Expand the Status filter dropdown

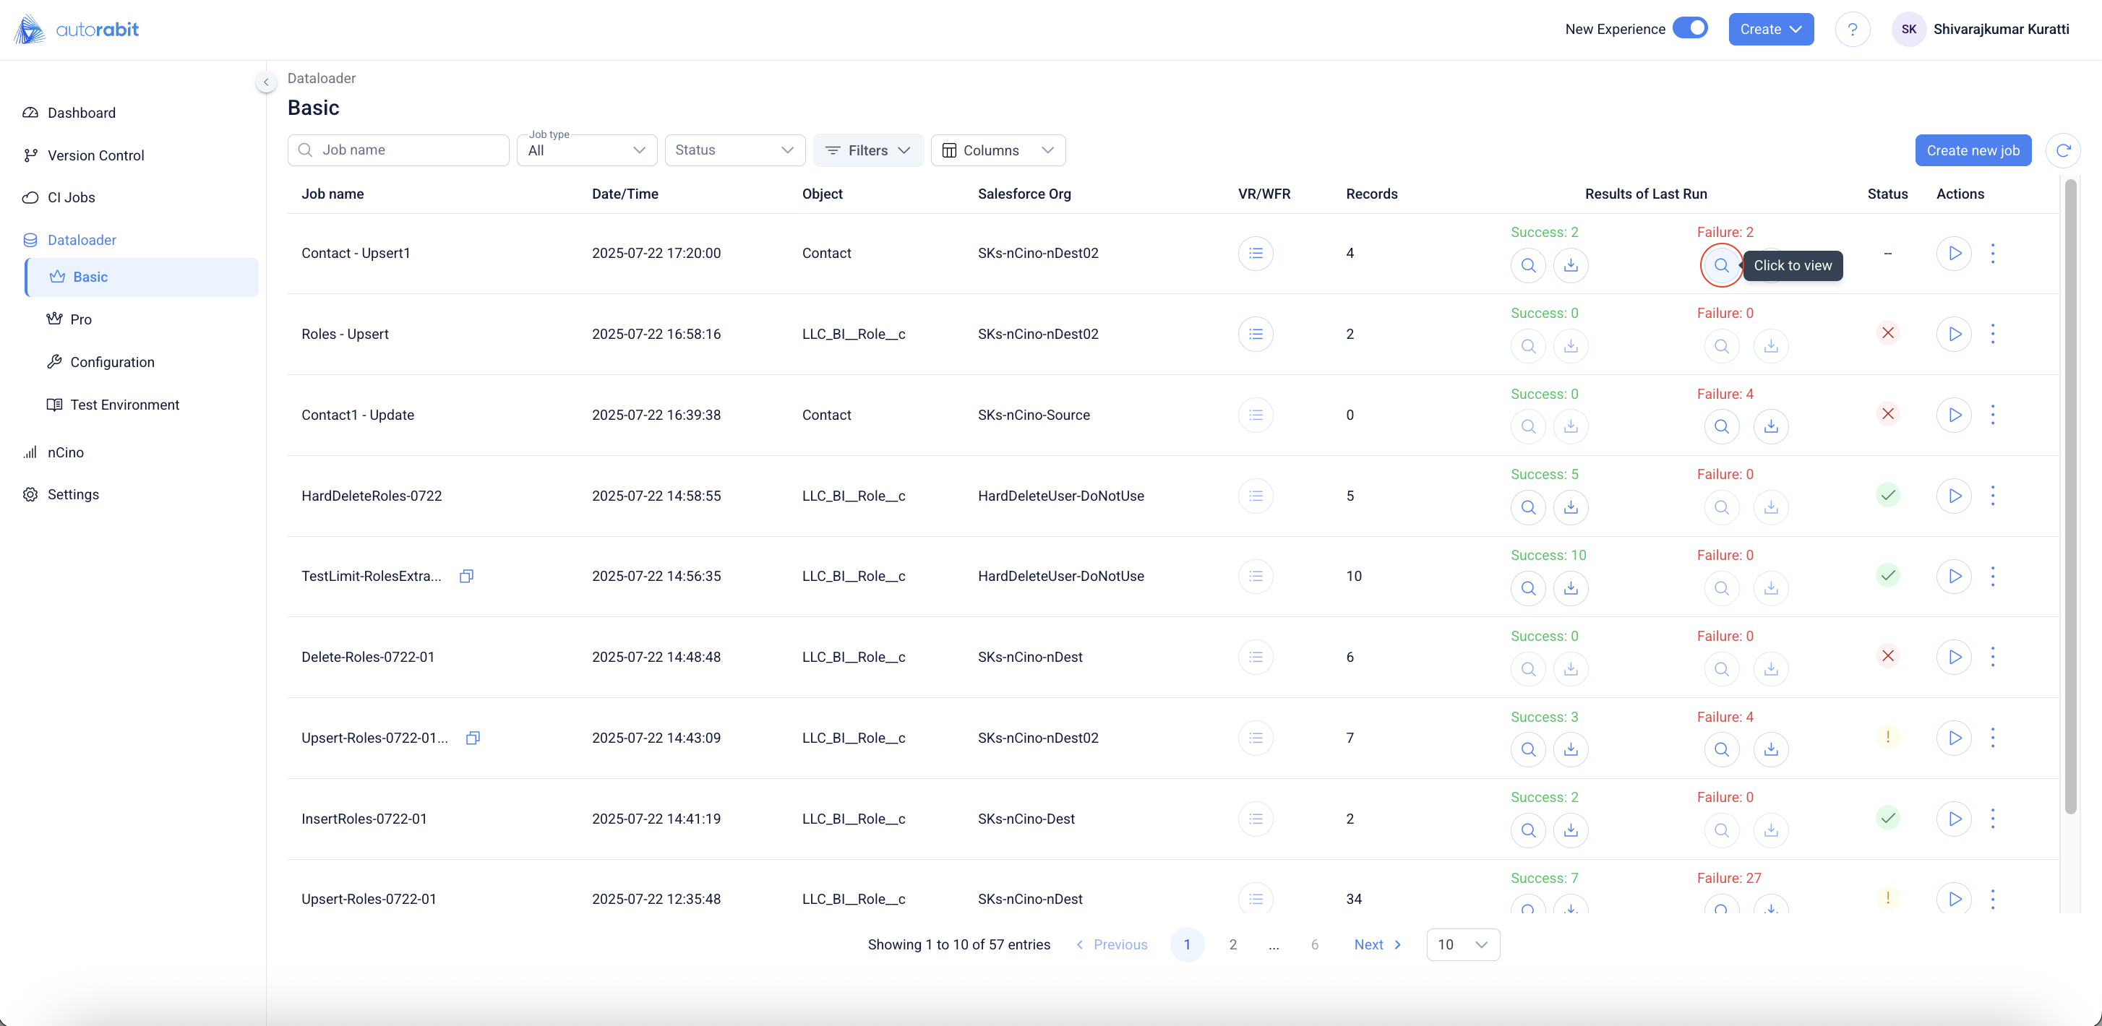[x=734, y=150]
